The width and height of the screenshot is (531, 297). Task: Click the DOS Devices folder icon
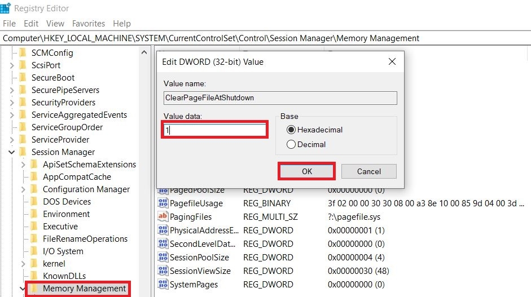point(34,202)
